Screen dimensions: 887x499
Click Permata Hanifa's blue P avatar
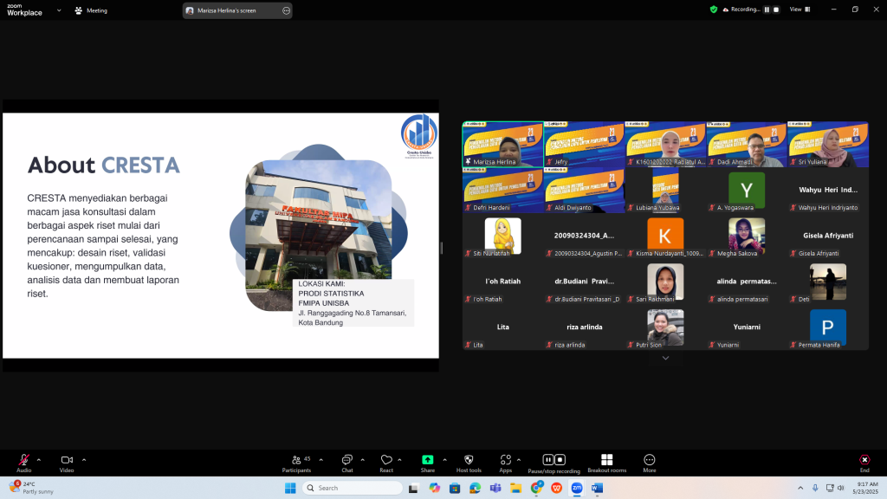(828, 327)
